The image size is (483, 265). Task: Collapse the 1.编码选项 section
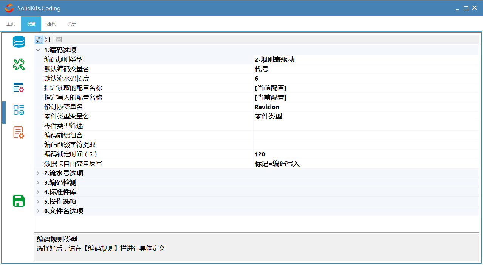click(x=38, y=50)
